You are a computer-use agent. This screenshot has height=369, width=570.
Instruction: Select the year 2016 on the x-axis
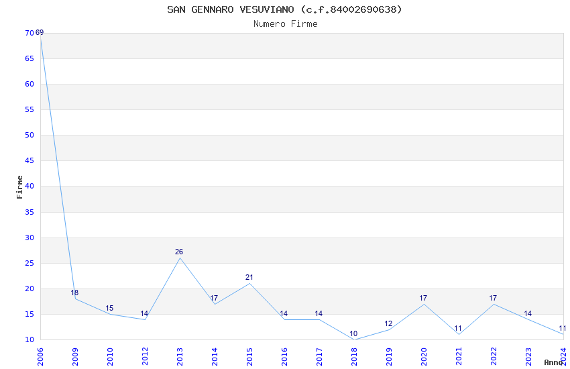click(x=284, y=356)
